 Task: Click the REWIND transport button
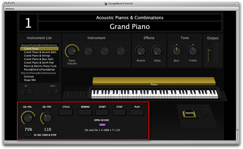85,113
